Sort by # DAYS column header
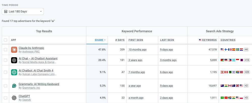This screenshot has width=252, height=103. point(120,40)
